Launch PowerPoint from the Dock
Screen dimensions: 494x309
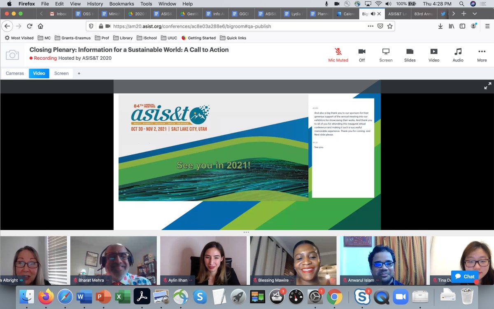[104, 296]
